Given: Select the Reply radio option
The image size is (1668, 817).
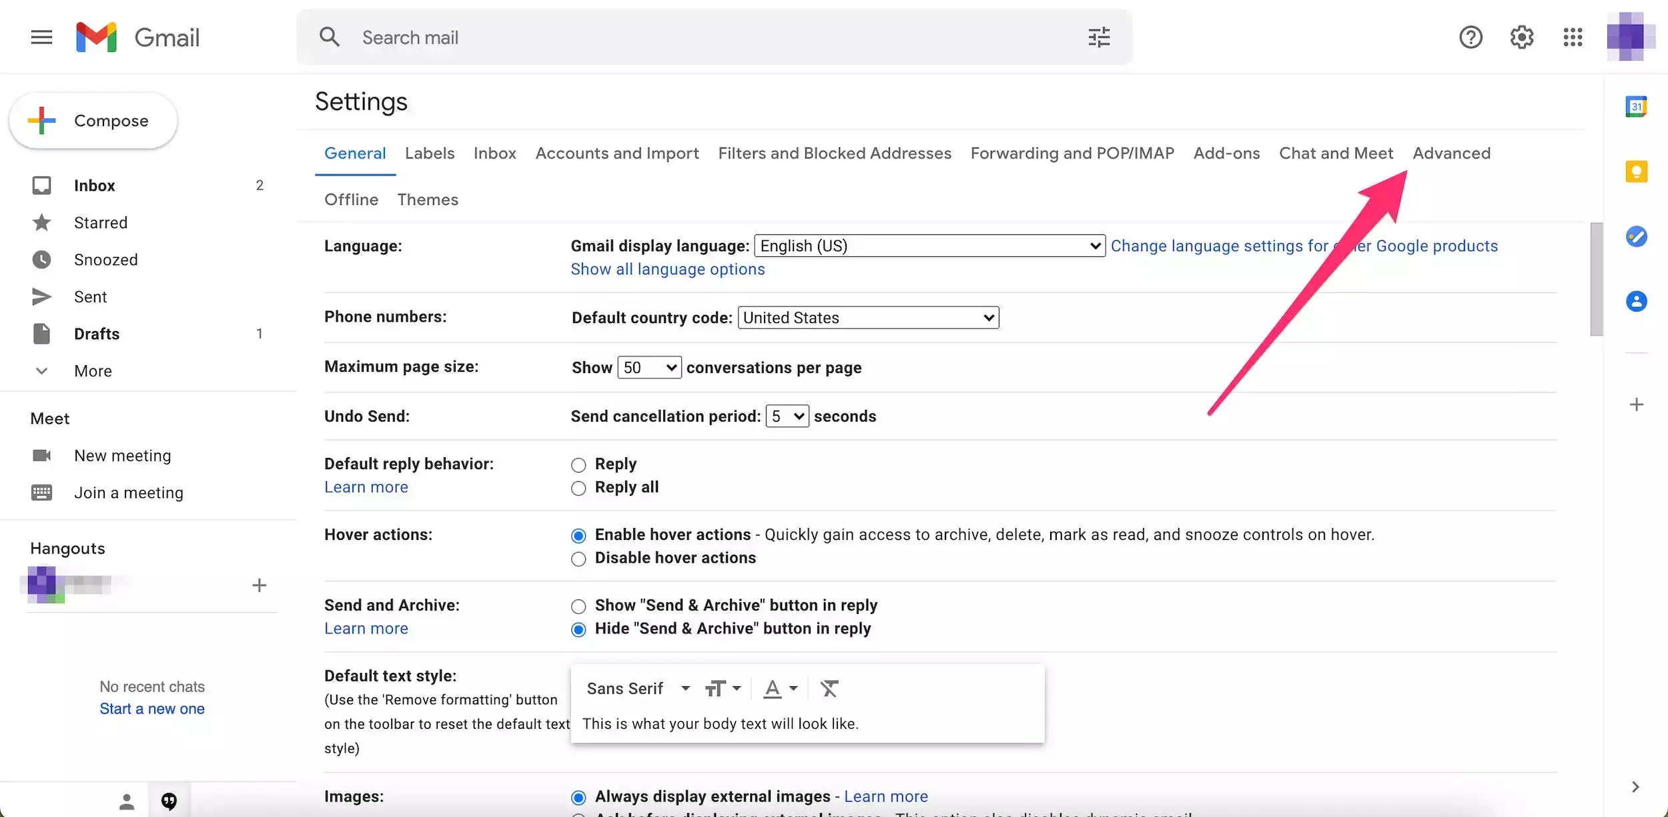Looking at the screenshot, I should pos(578,465).
